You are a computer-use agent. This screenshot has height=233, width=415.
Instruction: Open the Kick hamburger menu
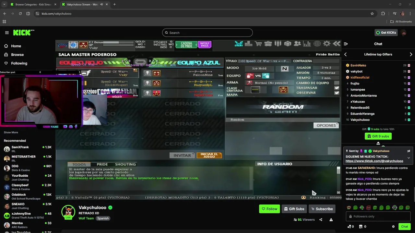point(7,33)
